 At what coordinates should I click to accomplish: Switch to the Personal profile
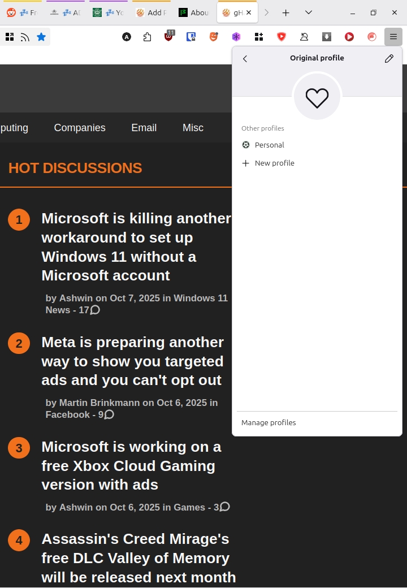(269, 145)
